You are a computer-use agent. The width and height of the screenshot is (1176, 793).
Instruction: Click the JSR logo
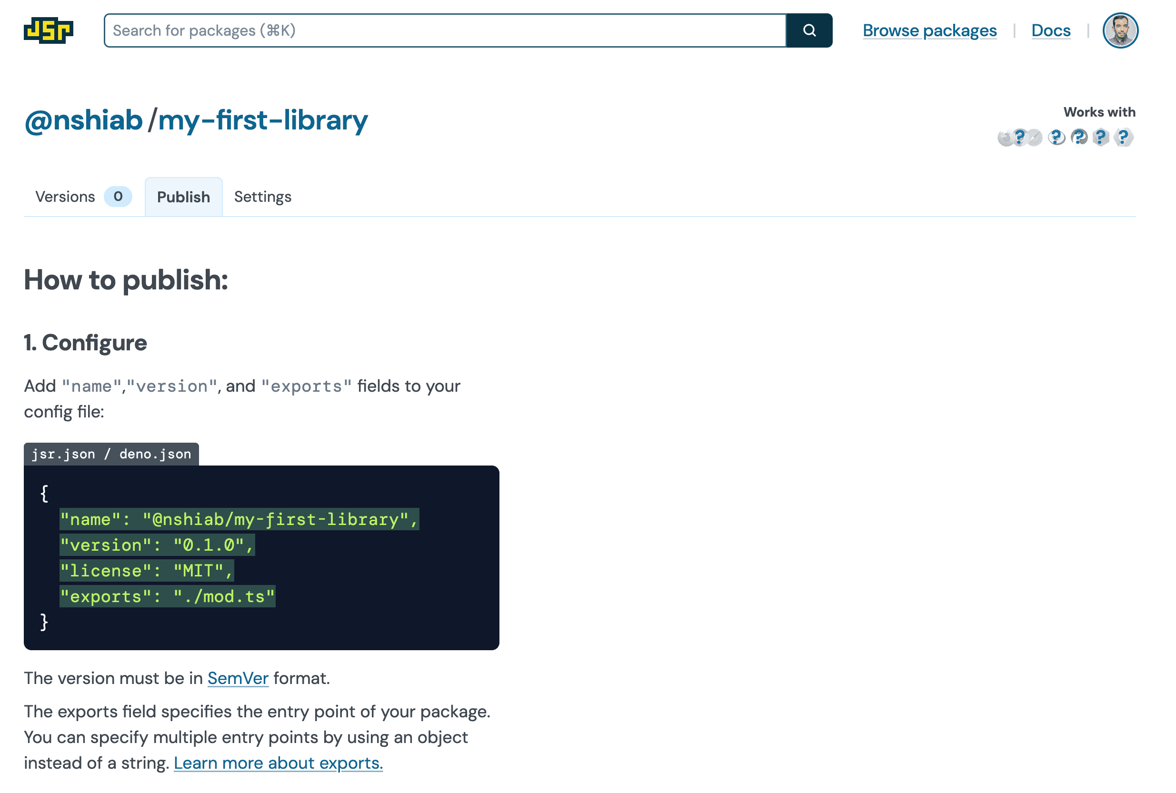49,30
